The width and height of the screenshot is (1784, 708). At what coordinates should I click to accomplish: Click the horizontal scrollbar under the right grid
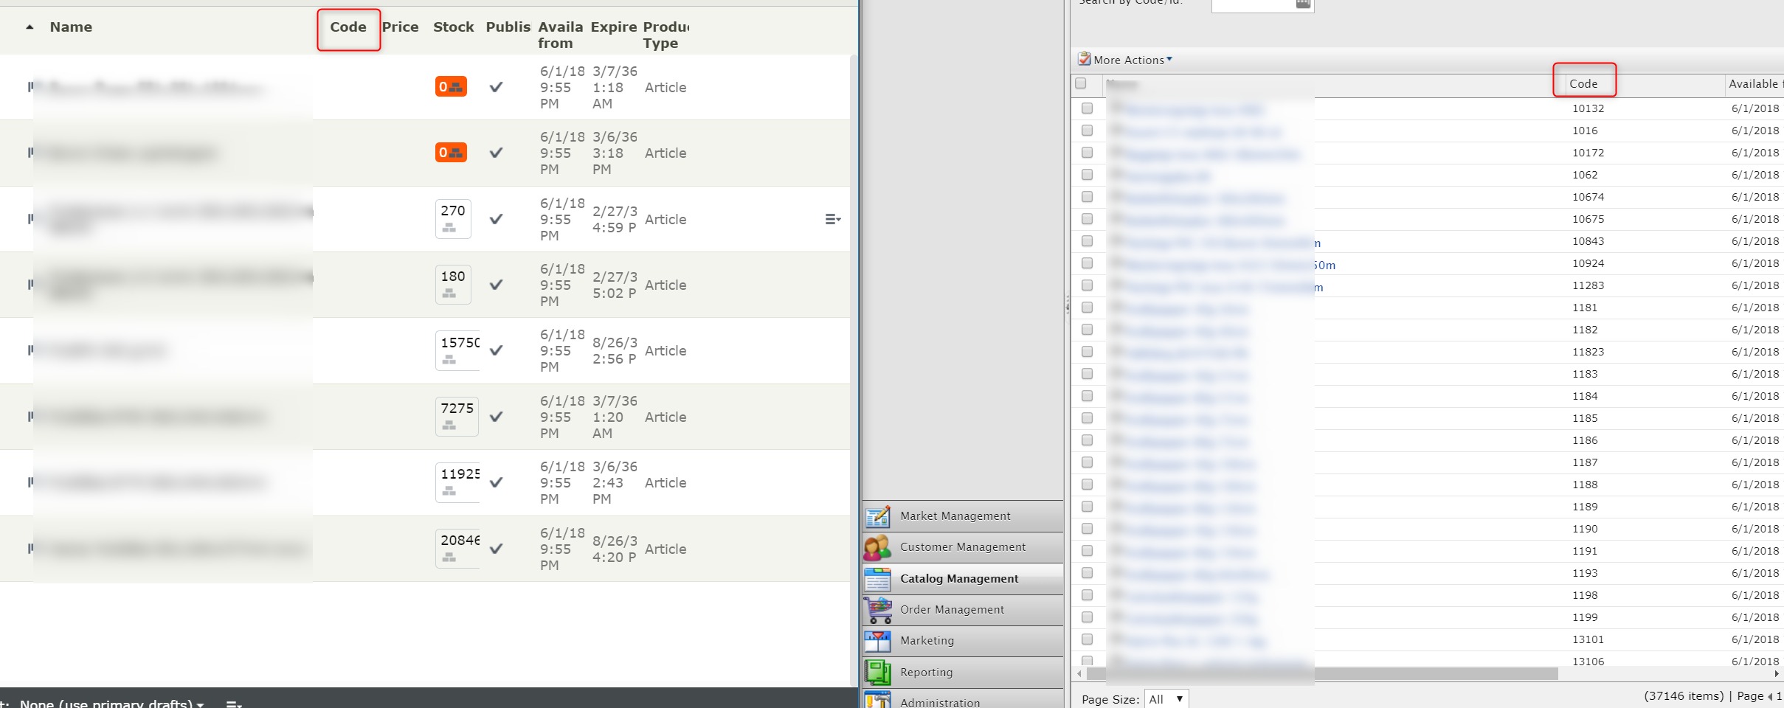coord(1321,673)
